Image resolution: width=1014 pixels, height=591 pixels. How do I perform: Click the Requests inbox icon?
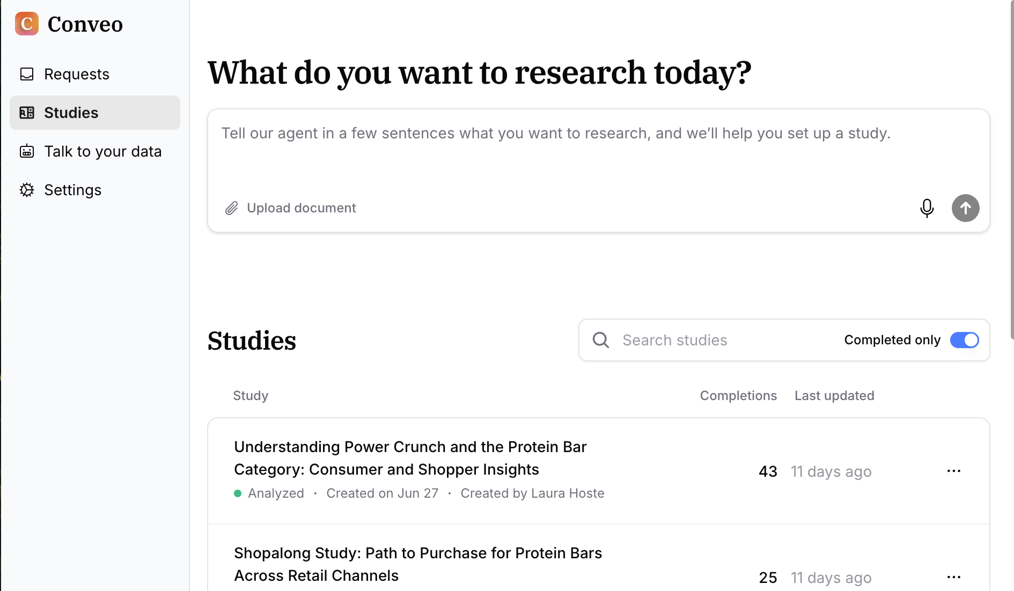[27, 74]
